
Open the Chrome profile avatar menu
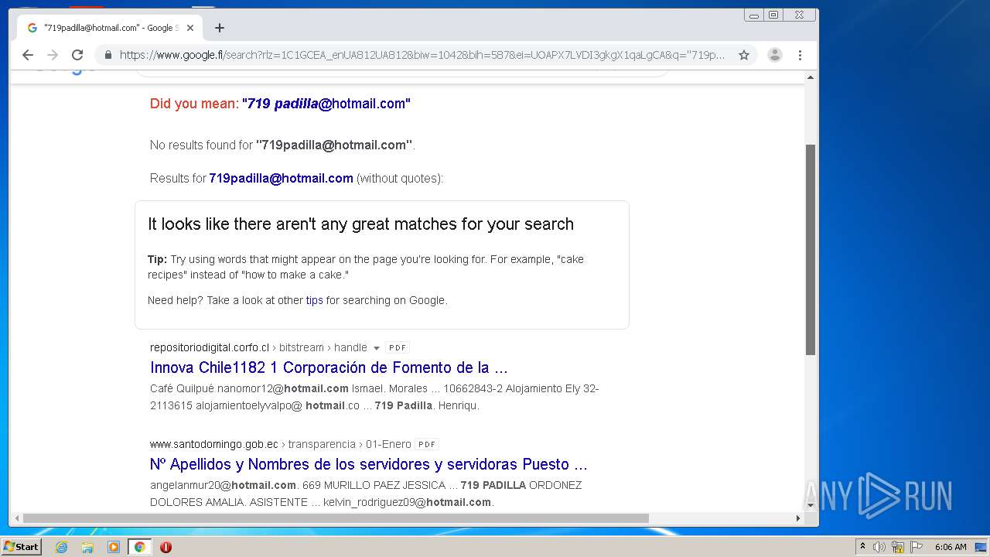[774, 55]
